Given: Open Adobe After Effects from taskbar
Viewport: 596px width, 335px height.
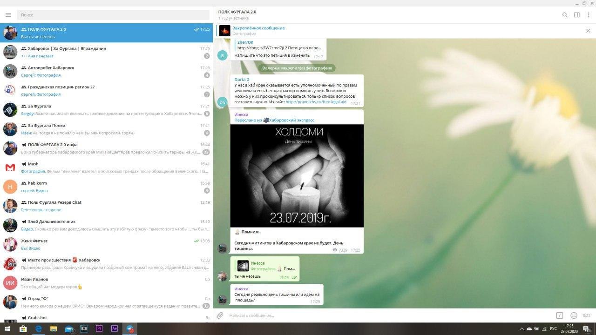Looking at the screenshot, I should click(x=115, y=328).
